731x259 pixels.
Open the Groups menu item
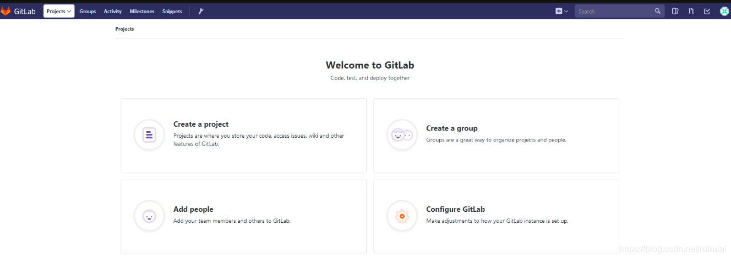point(88,12)
